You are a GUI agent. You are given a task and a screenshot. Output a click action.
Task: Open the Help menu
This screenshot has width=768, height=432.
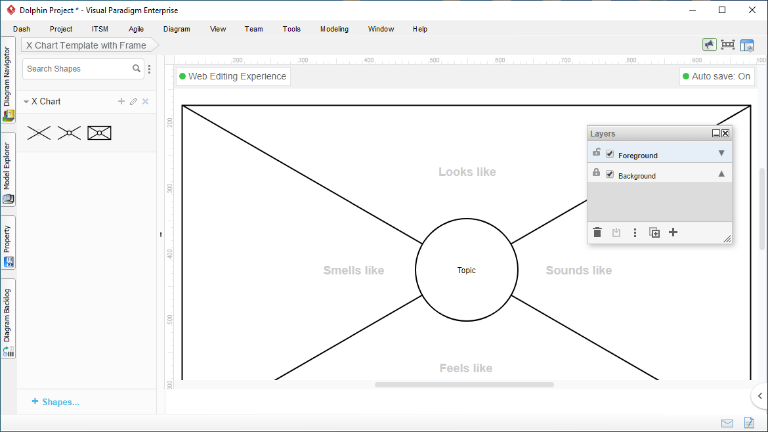(x=420, y=29)
